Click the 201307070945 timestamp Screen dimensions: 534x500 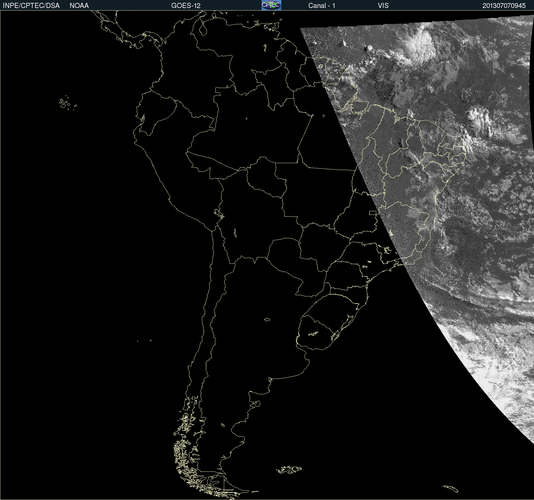504,6
